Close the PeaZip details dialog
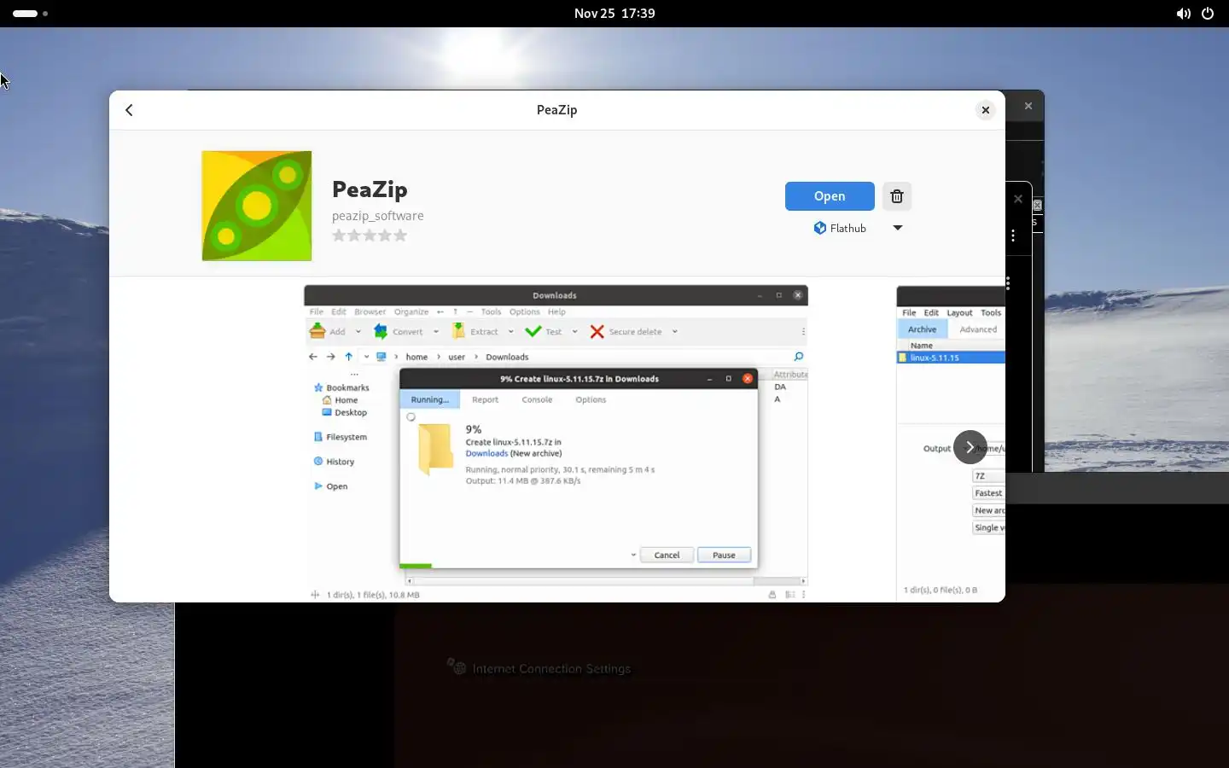This screenshot has width=1229, height=768. click(986, 110)
